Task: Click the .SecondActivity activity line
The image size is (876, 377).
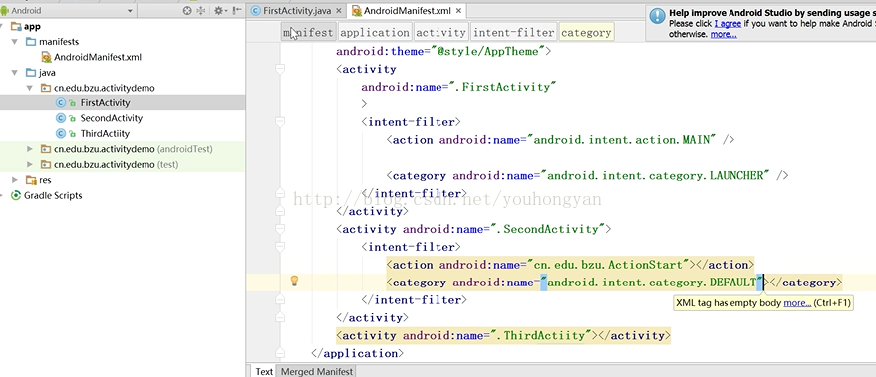Action: 473,229
